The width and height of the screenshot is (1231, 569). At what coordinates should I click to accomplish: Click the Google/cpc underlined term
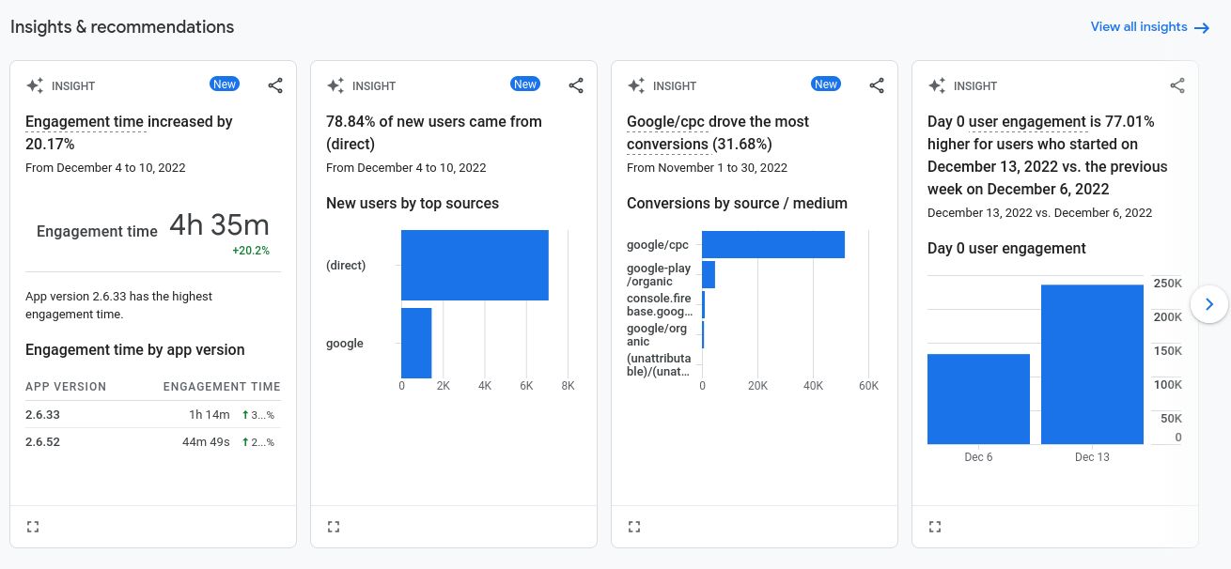[x=665, y=122]
